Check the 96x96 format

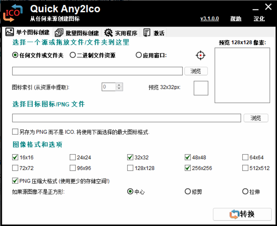tap(73, 168)
